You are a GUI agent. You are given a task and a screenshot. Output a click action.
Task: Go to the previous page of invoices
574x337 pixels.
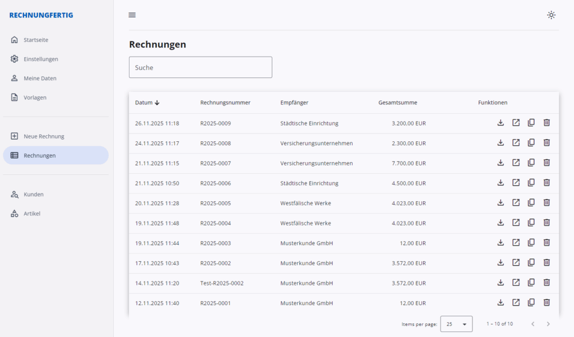533,324
